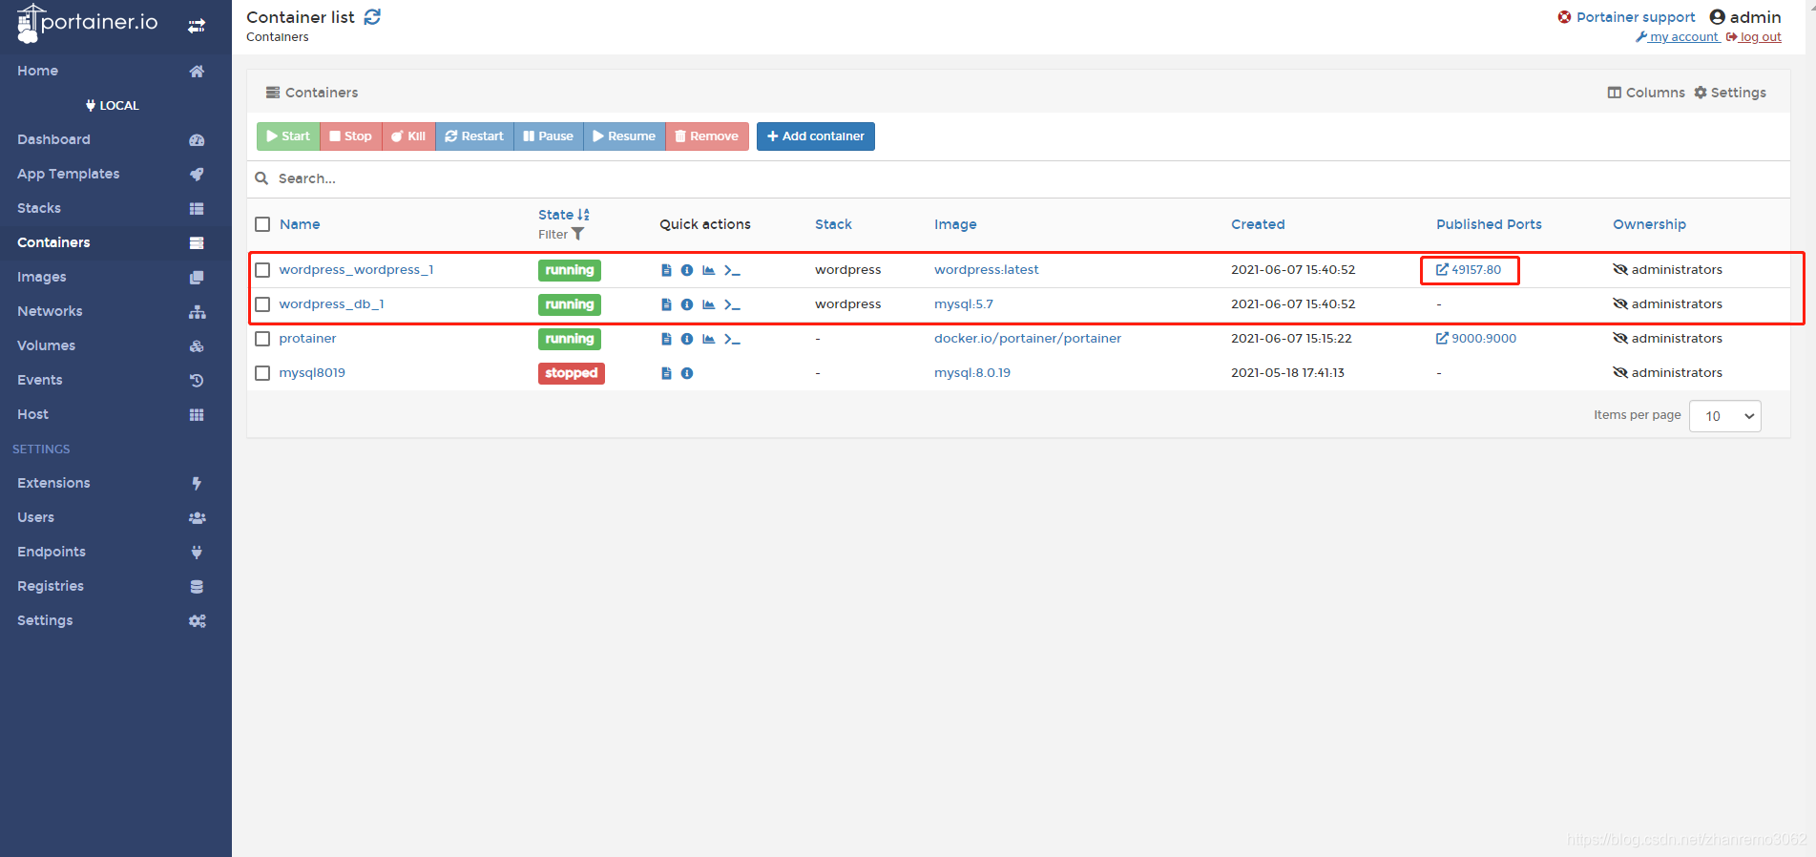Open console icon for protainer container
The image size is (1816, 857).
732,339
